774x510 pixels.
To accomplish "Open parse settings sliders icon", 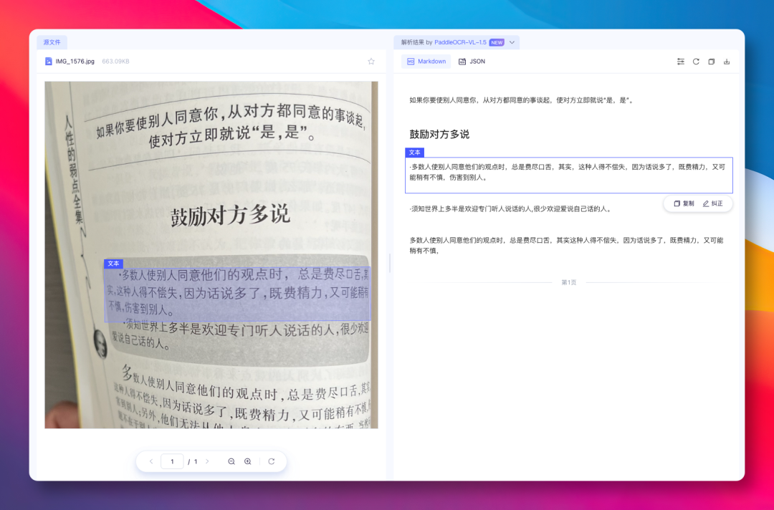I will point(681,62).
